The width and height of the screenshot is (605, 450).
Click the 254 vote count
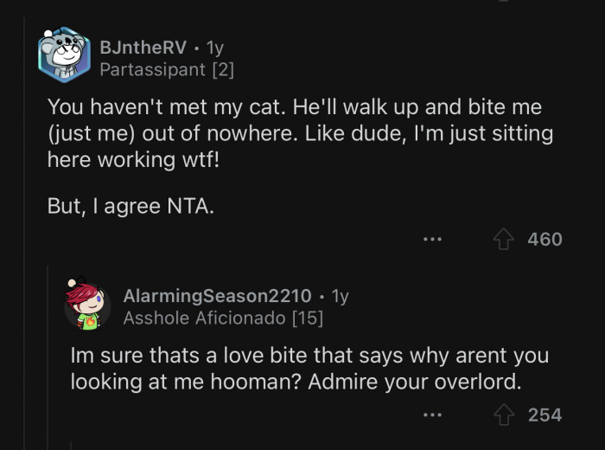544,415
